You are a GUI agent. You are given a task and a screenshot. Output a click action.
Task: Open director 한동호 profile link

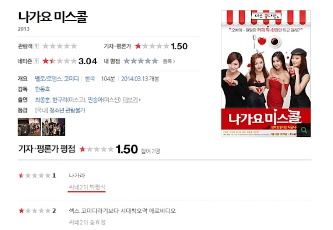[43, 89]
